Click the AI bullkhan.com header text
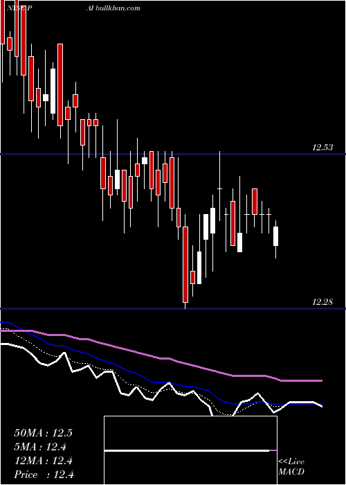This screenshot has width=346, height=485. pos(113,8)
